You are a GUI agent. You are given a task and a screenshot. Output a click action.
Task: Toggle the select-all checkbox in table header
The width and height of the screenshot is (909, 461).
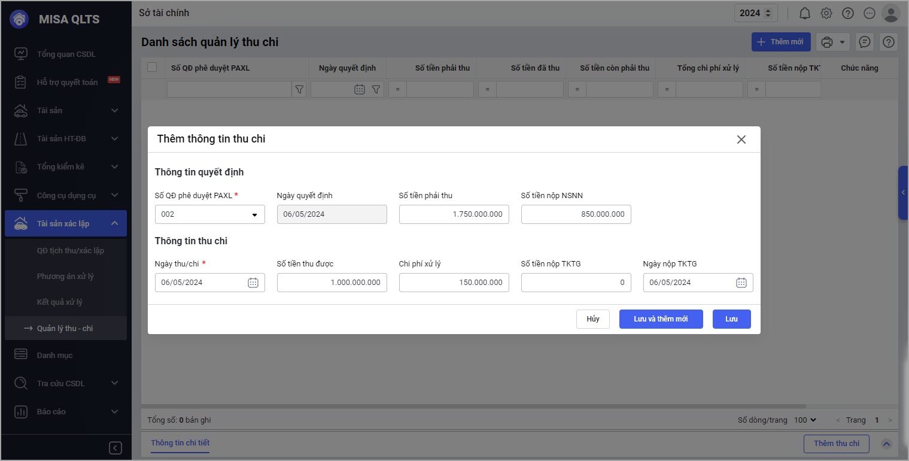(x=152, y=68)
